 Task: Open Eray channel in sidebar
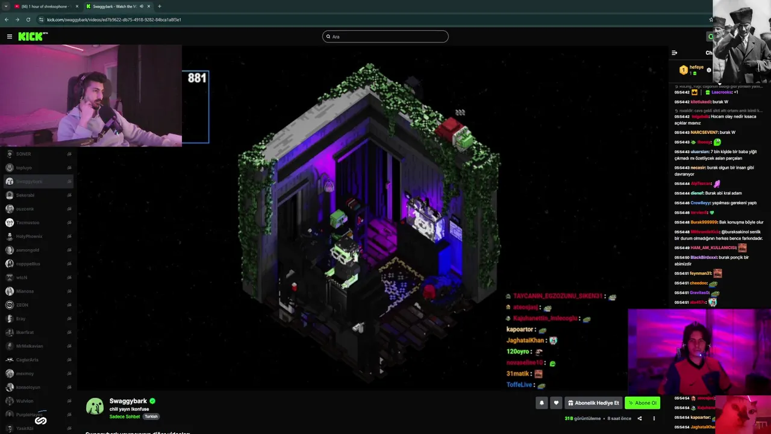click(37, 318)
